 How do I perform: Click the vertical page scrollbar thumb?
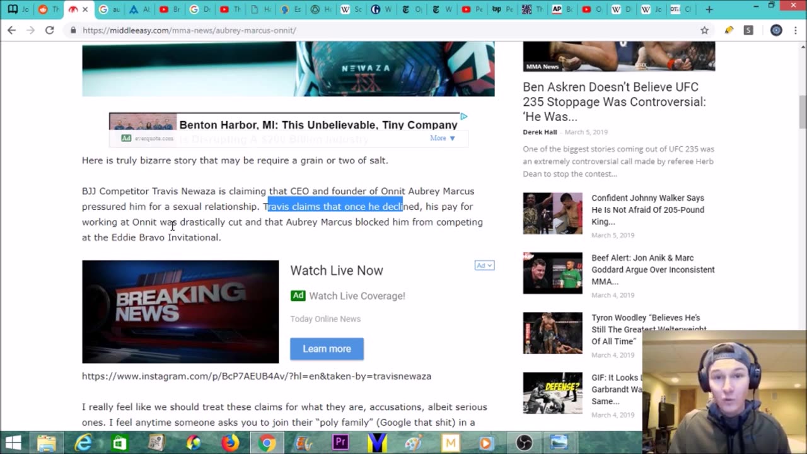pos(803,111)
